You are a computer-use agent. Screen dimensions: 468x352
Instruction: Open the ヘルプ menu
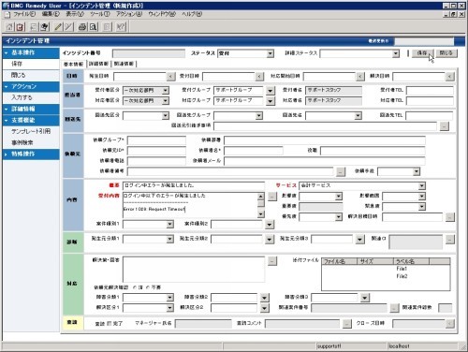192,14
